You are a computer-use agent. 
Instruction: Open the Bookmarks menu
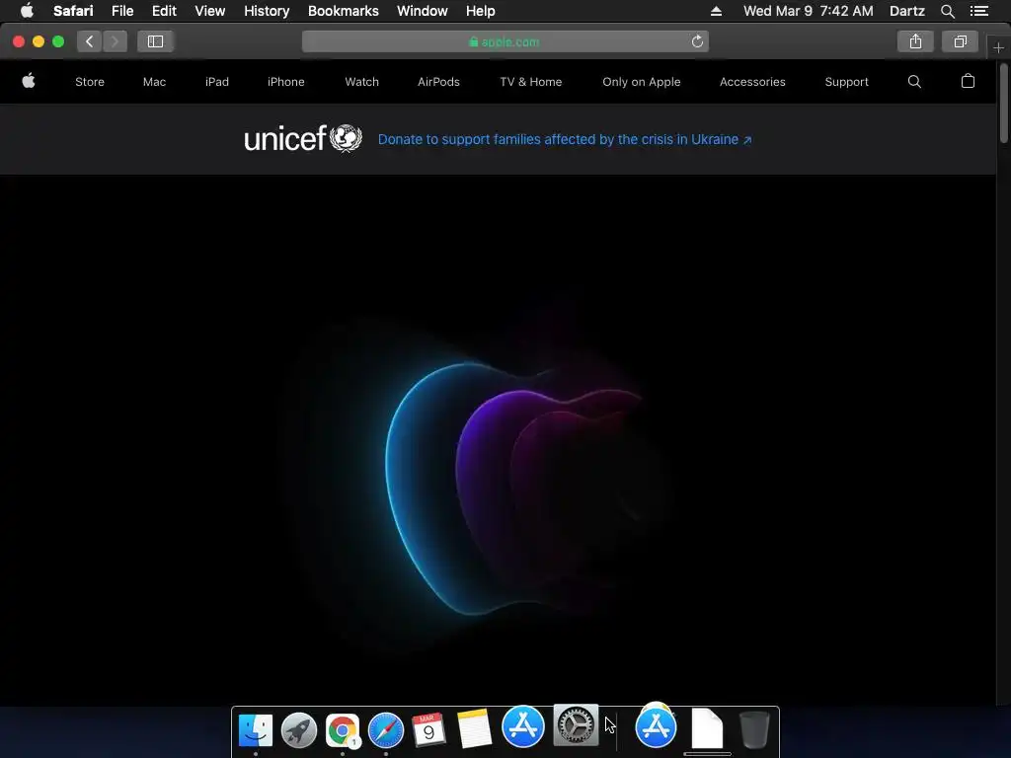point(343,11)
